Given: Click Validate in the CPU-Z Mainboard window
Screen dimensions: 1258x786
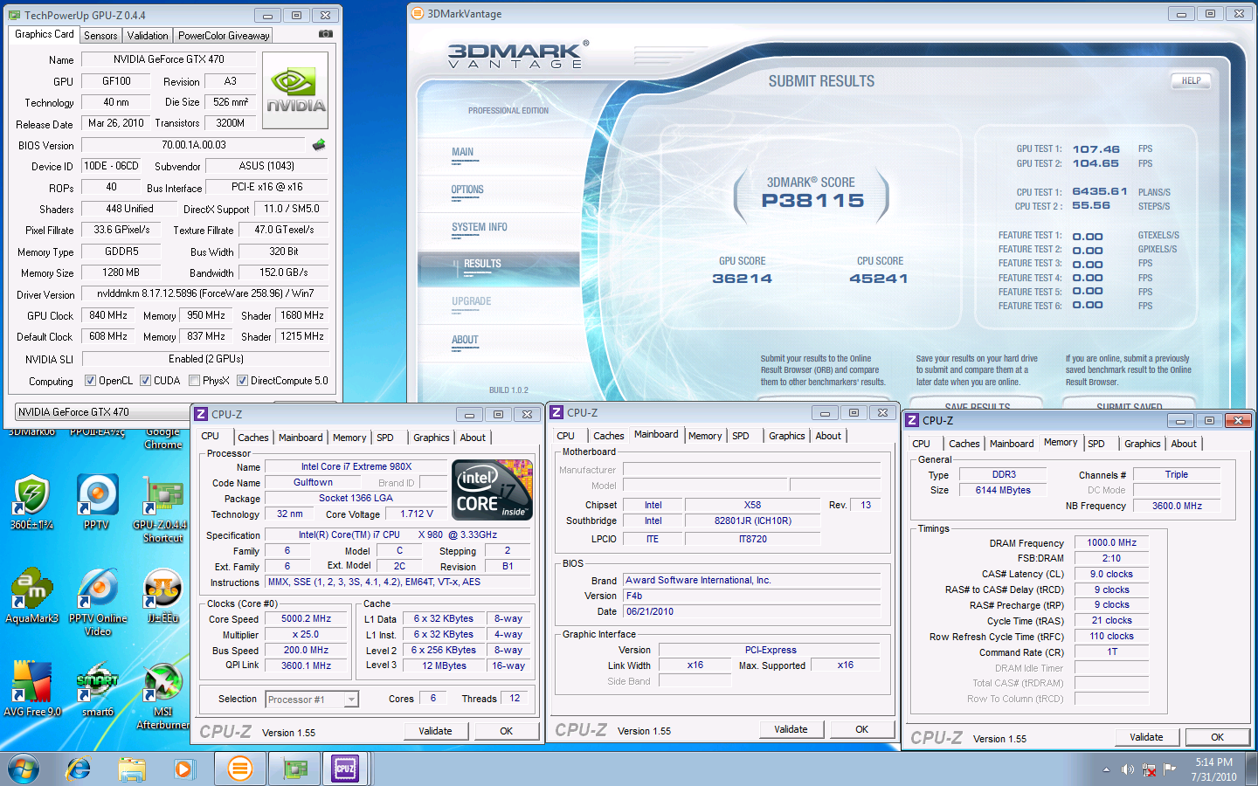Looking at the screenshot, I should [791, 729].
